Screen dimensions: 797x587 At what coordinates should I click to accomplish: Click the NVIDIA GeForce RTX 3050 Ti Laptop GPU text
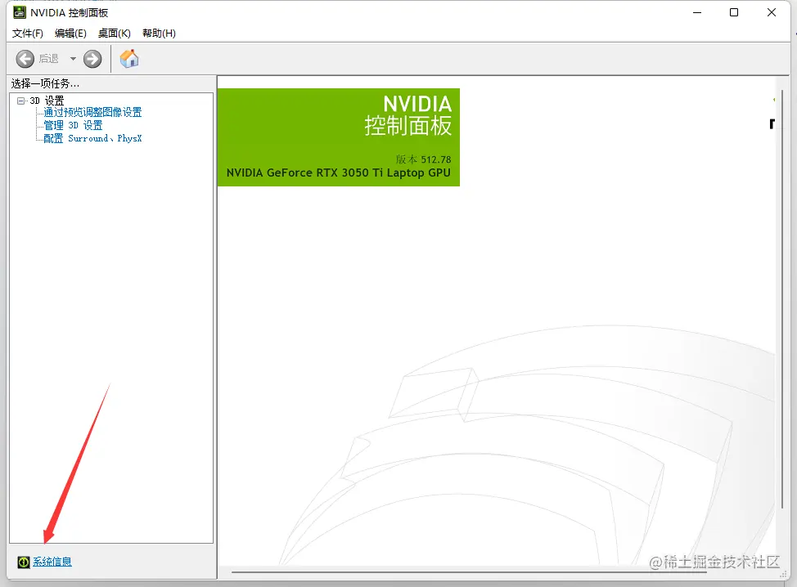(339, 173)
